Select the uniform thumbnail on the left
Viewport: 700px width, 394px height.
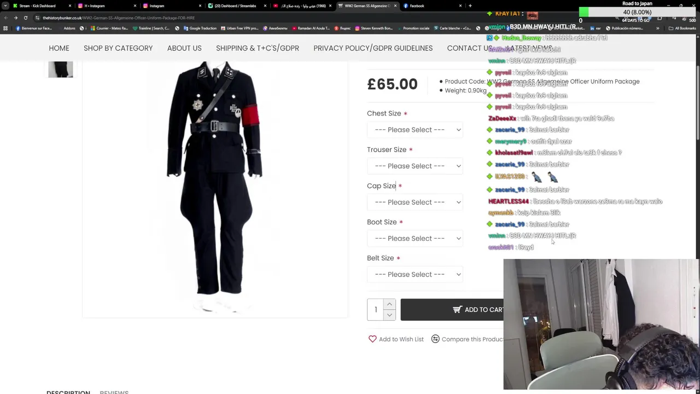[60, 69]
